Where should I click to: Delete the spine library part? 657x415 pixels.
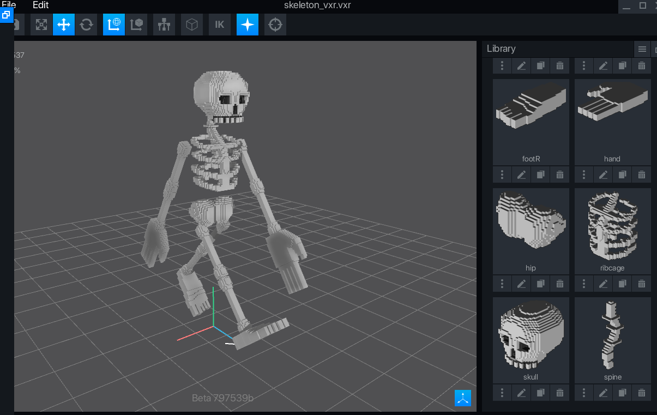point(641,393)
